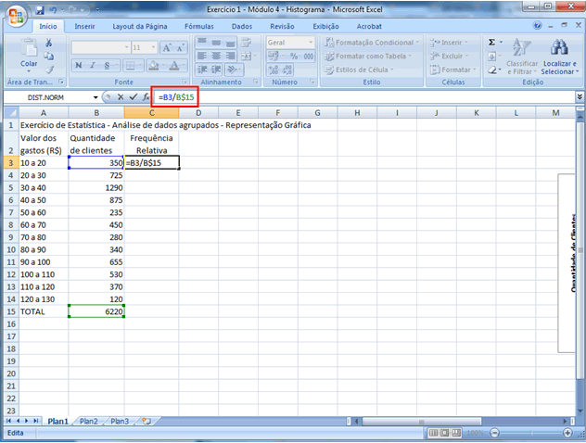Confirm the formula with the checkmark icon
586x443 pixels.
pos(134,97)
